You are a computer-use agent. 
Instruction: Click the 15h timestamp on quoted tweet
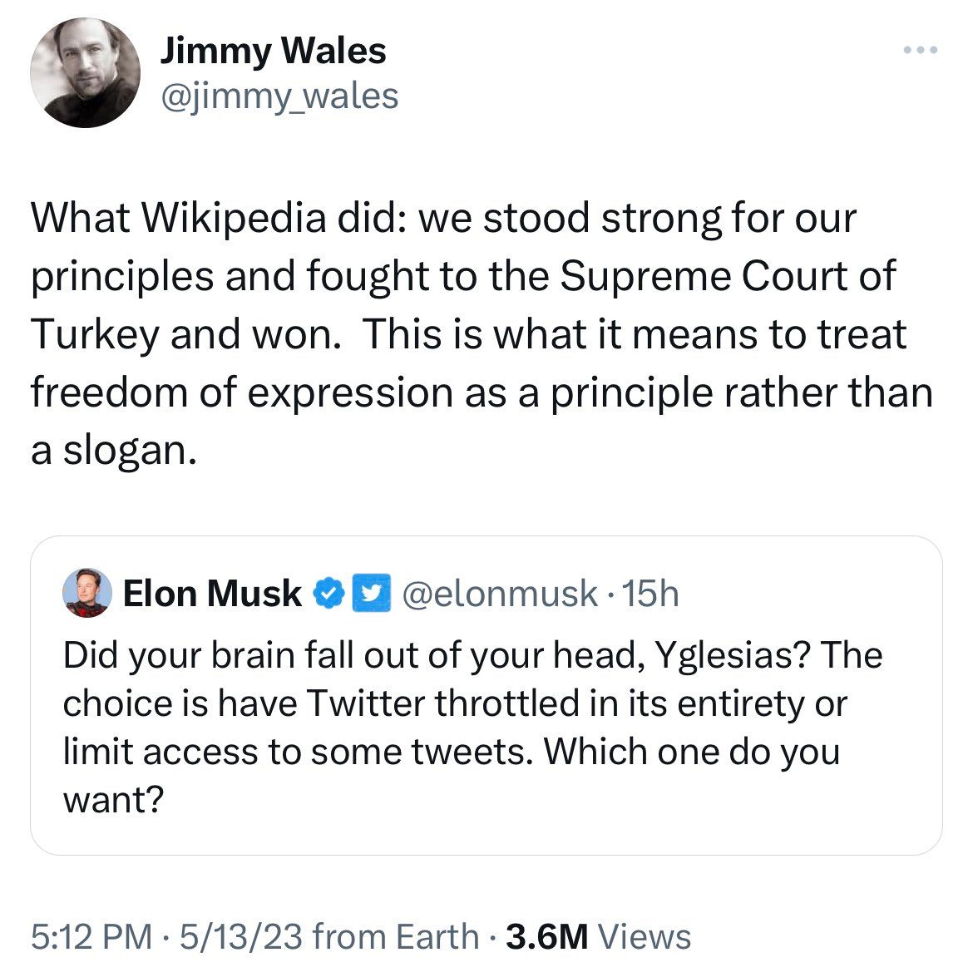(x=650, y=593)
